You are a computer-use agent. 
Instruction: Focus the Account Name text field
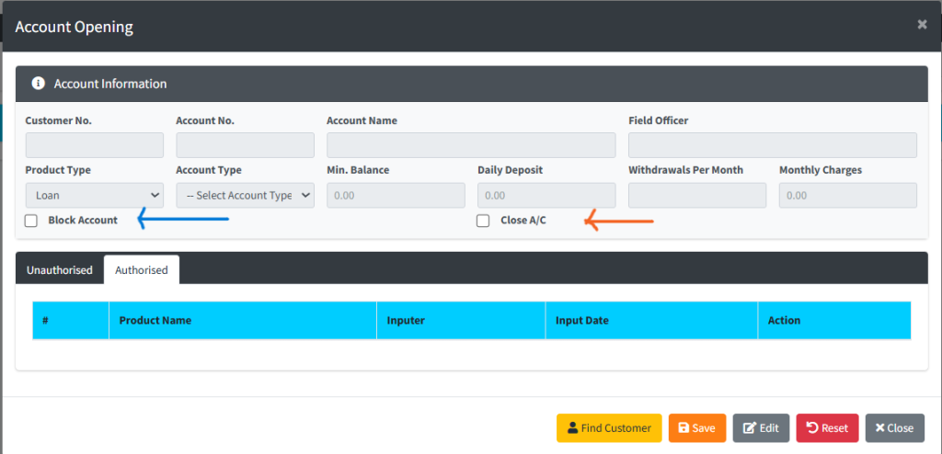tap(471, 145)
